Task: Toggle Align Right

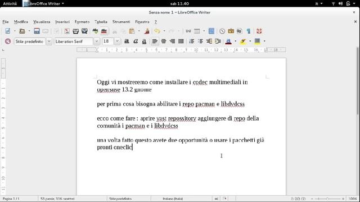Action: 172,41
